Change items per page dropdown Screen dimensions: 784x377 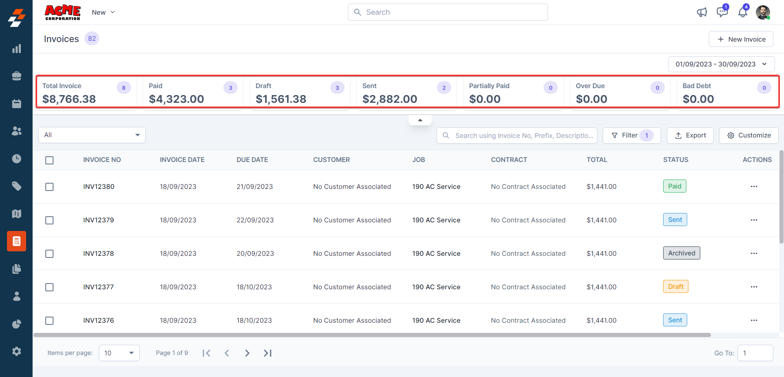pyautogui.click(x=119, y=353)
